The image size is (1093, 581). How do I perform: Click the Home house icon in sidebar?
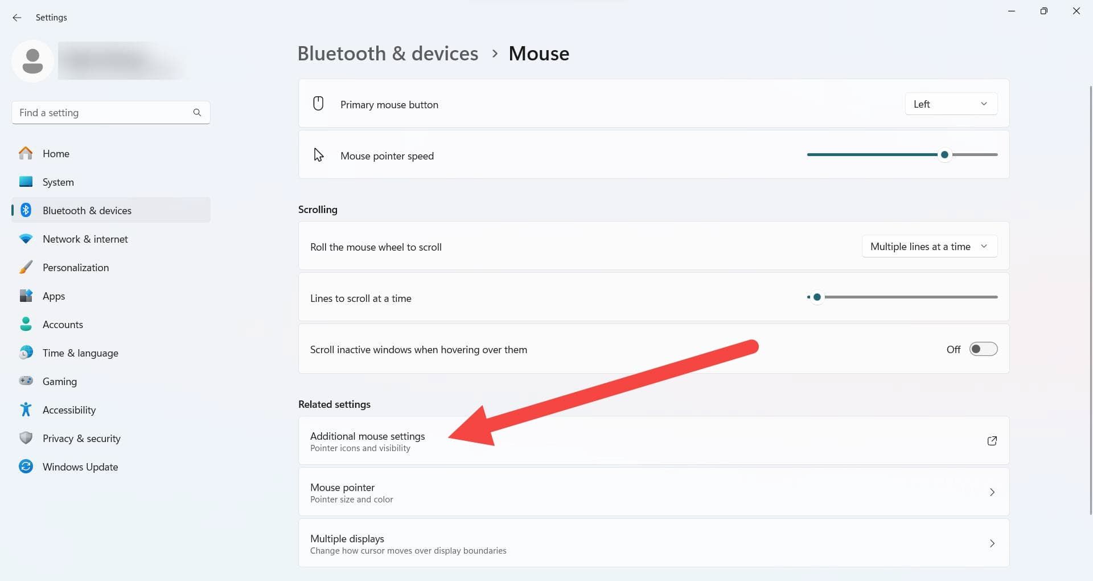pyautogui.click(x=26, y=153)
